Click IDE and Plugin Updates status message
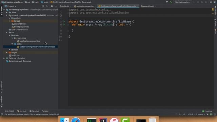The height and width of the screenshot is (122, 217). coord(32,115)
